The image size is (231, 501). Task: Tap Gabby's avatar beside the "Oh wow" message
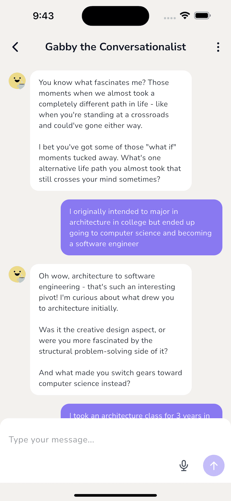coord(17,274)
